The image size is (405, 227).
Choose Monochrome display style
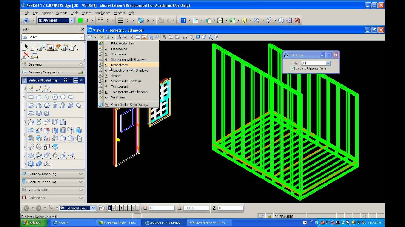click(x=128, y=65)
